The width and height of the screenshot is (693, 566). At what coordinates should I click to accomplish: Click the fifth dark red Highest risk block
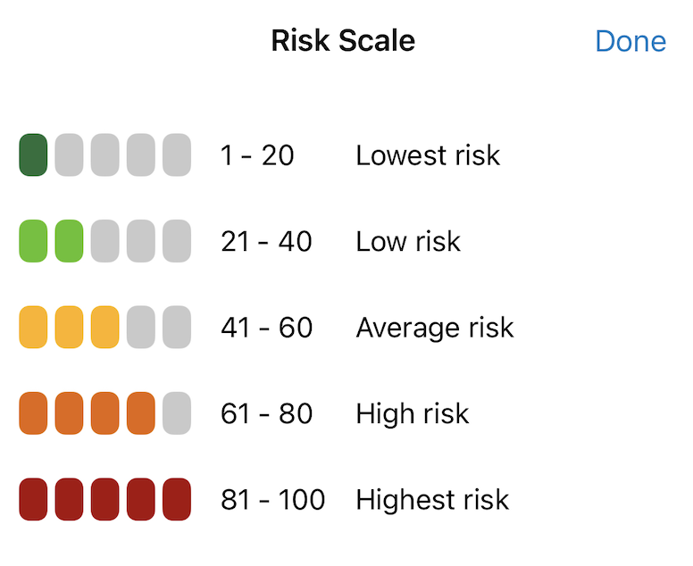click(177, 499)
